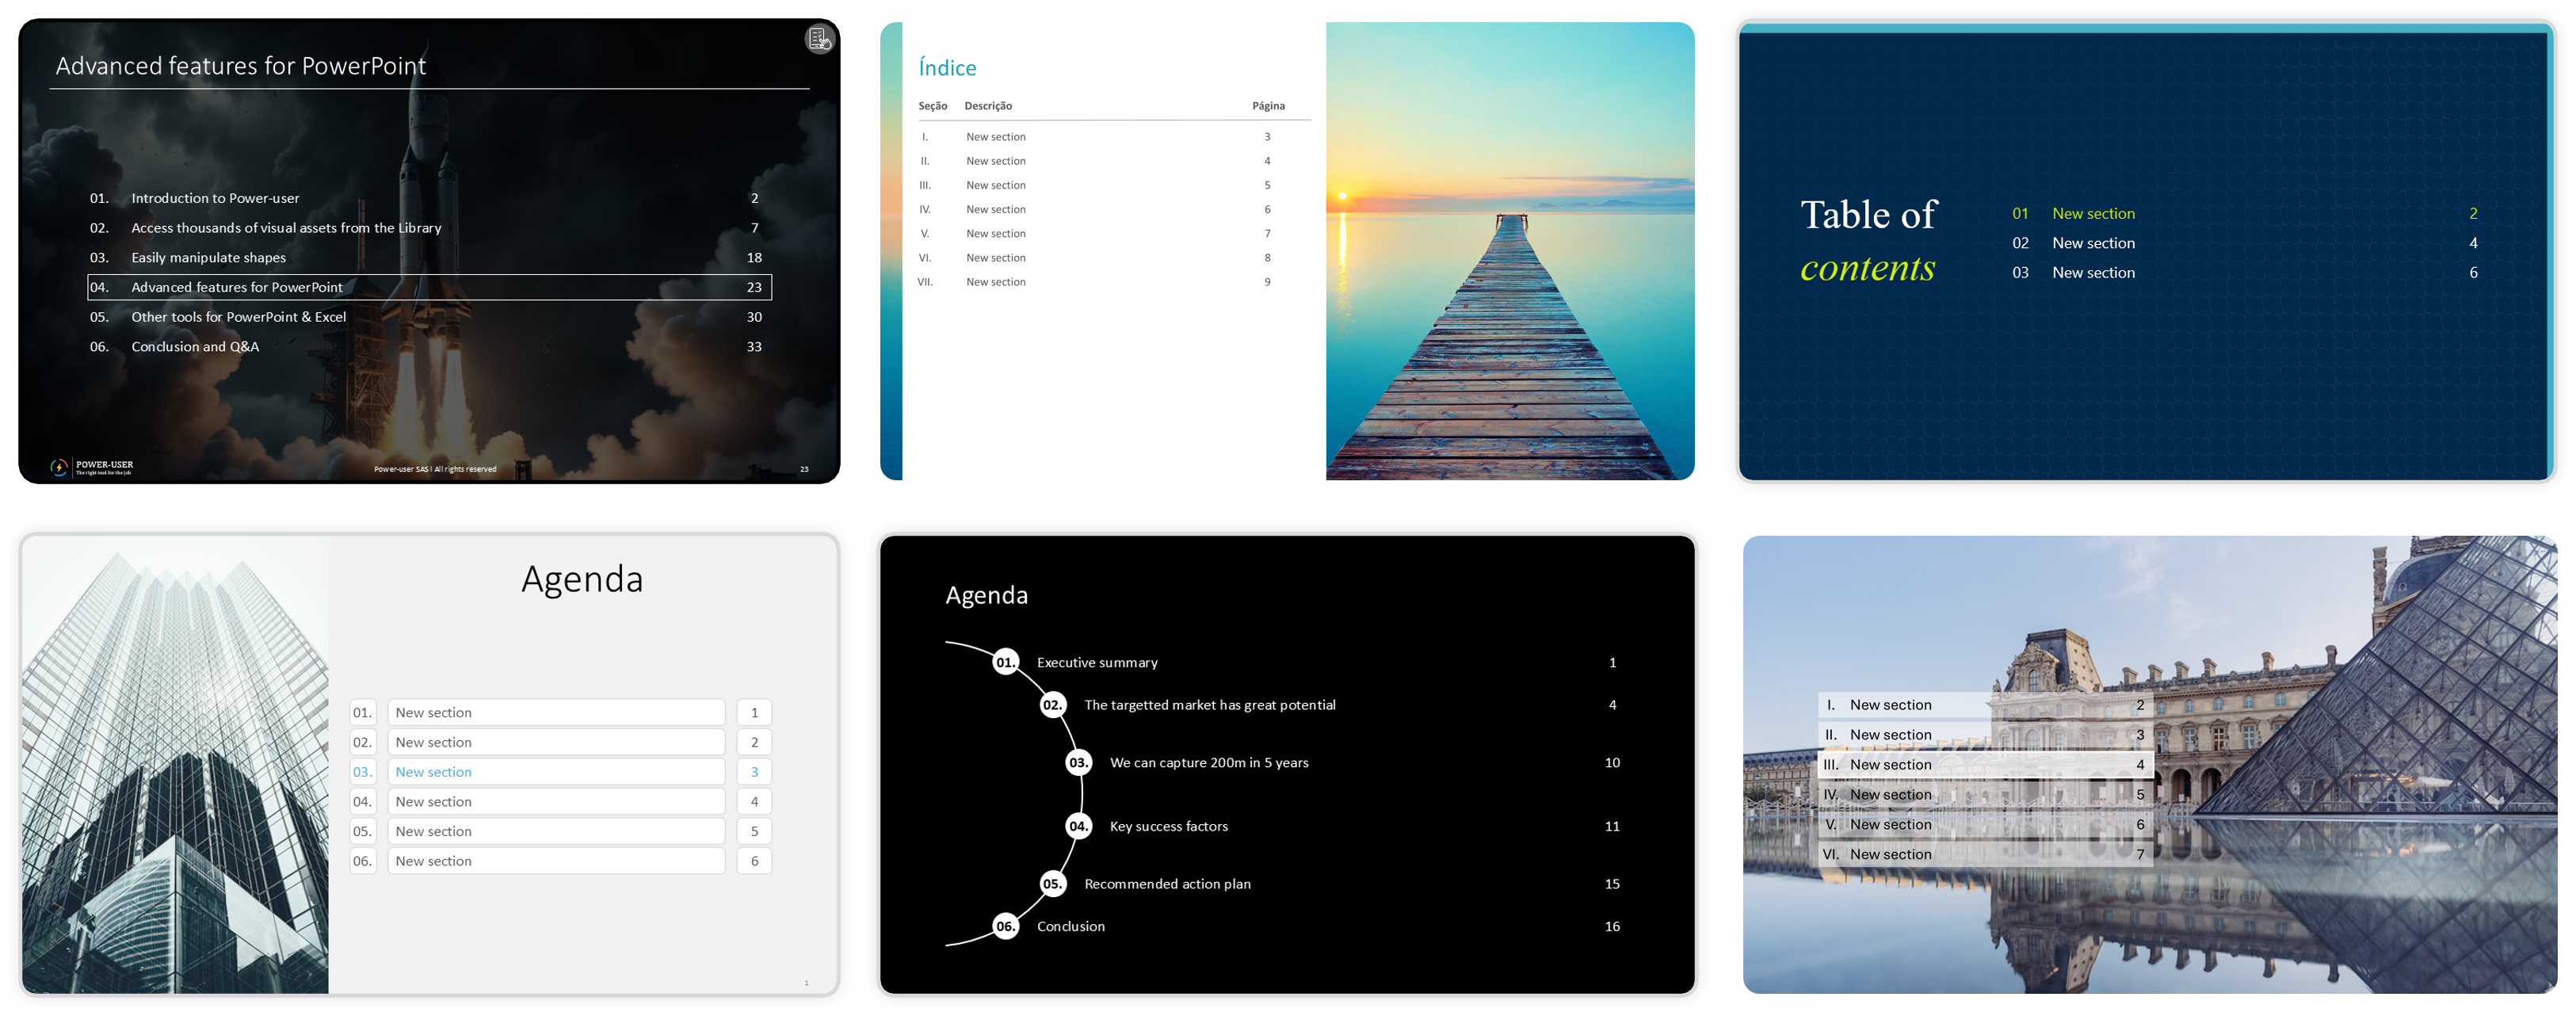Screen dimensions: 2576x1016
Task: Click 'Other tools for PowerPoint & Excel'
Action: coord(238,317)
